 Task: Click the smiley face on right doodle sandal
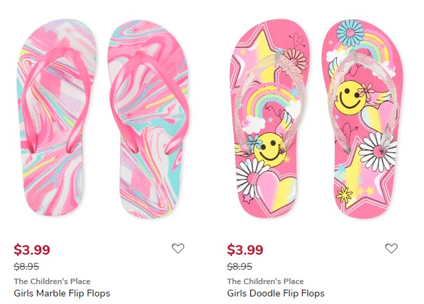point(350,97)
